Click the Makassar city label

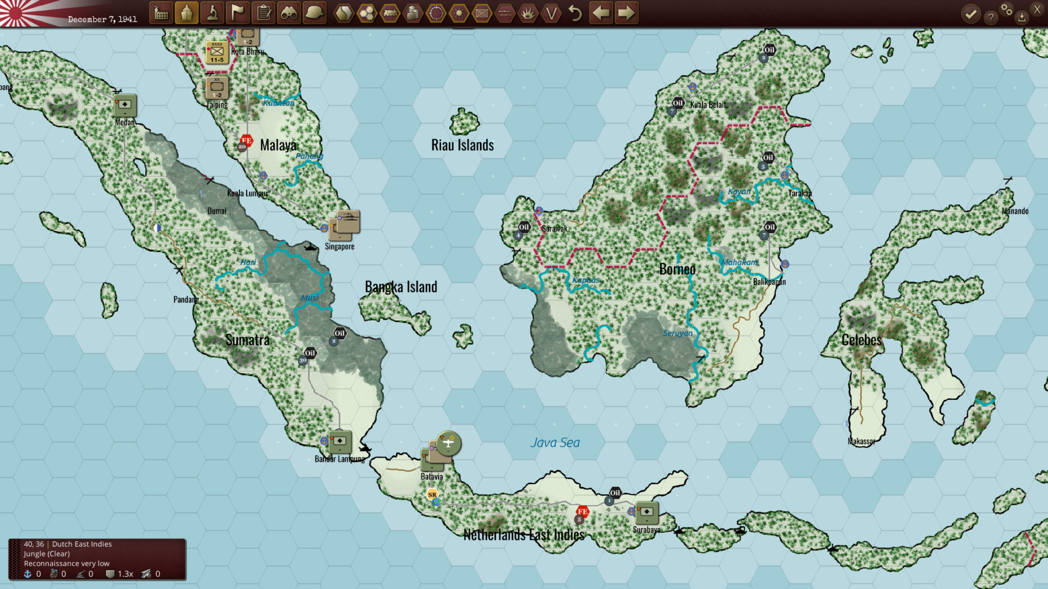862,441
